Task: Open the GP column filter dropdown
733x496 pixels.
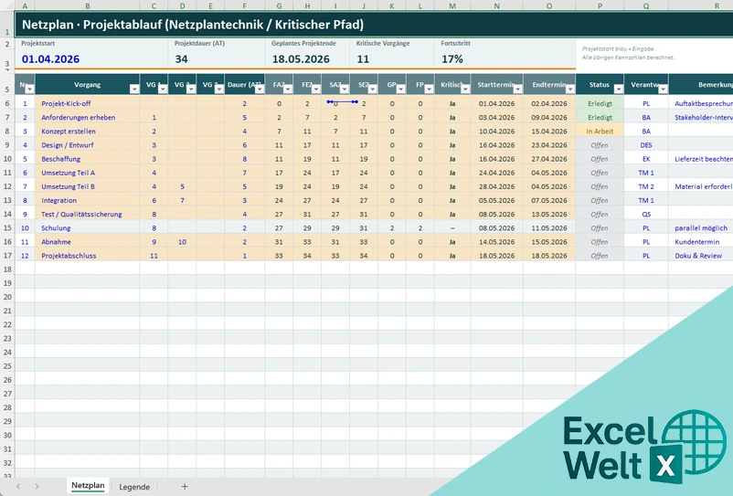Action: tap(400, 89)
